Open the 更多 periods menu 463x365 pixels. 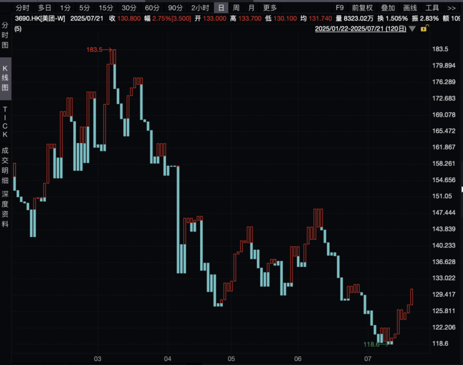coord(270,8)
